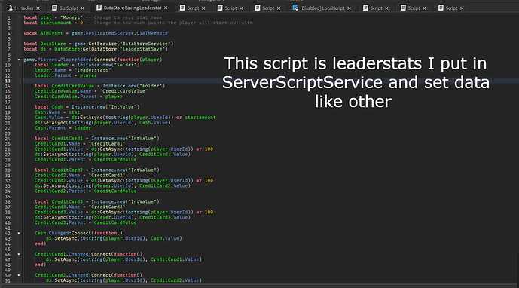Click the 'Cash.Value' GetAsync startamount line
The width and height of the screenshot is (519, 288).
click(125, 118)
